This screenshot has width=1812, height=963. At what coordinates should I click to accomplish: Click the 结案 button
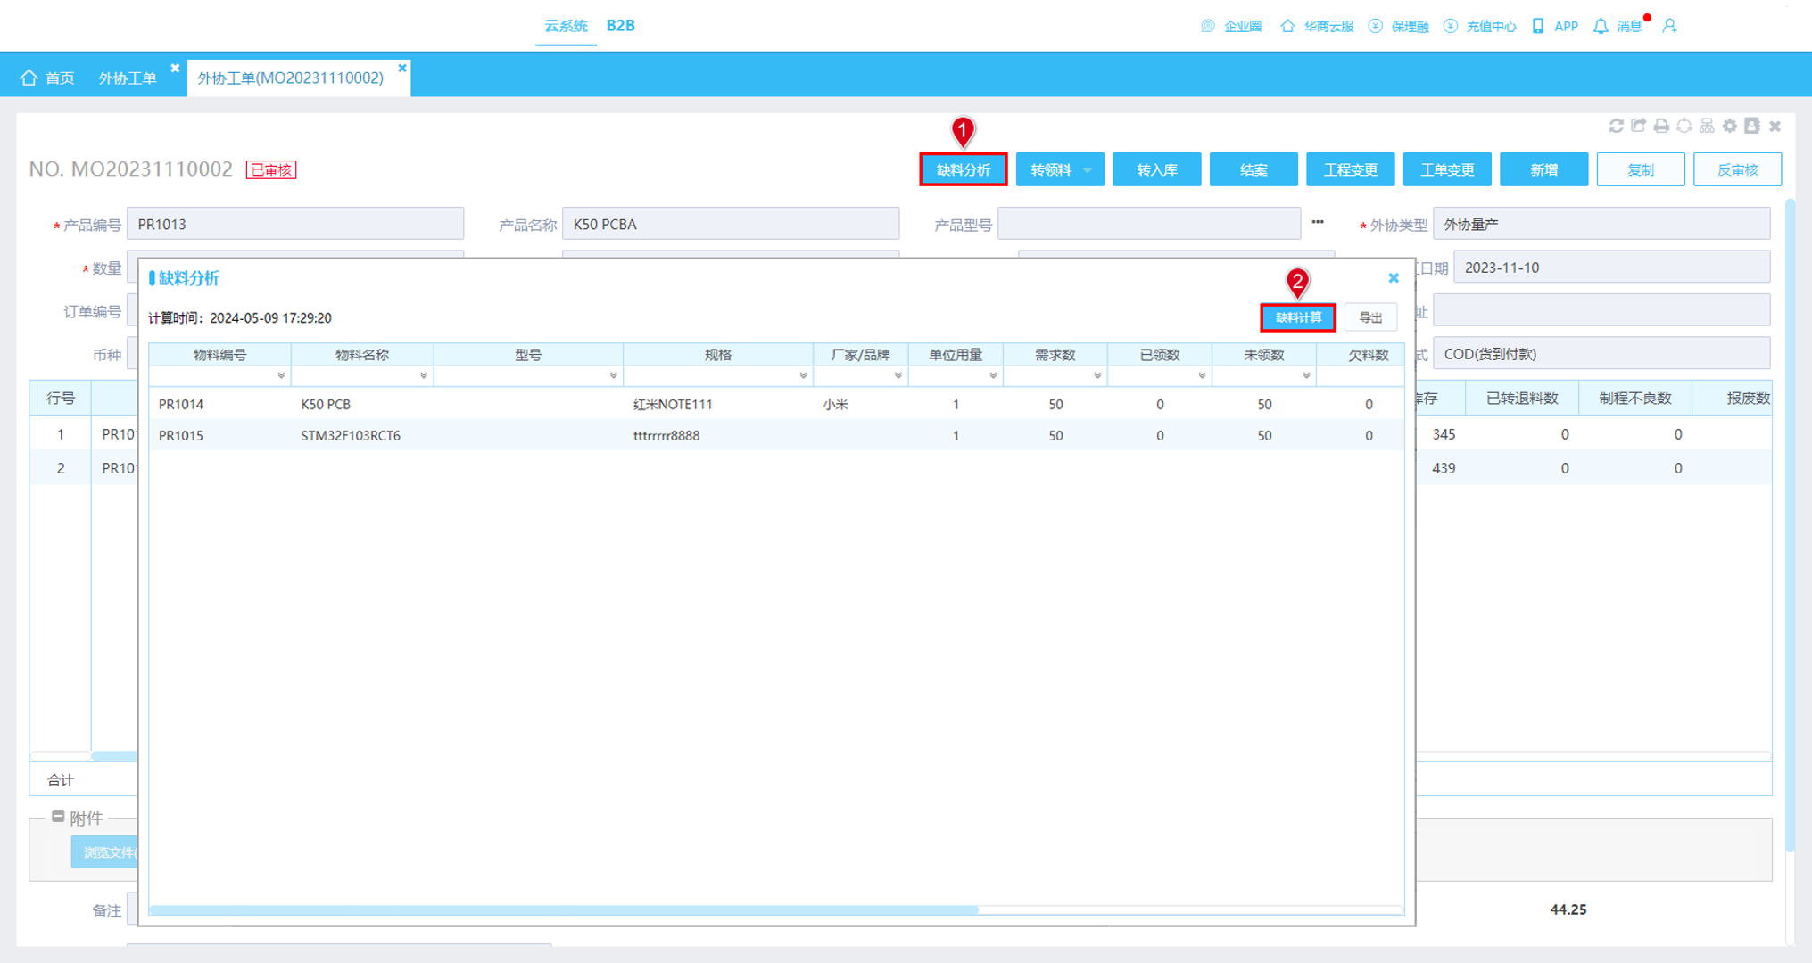[x=1254, y=169]
